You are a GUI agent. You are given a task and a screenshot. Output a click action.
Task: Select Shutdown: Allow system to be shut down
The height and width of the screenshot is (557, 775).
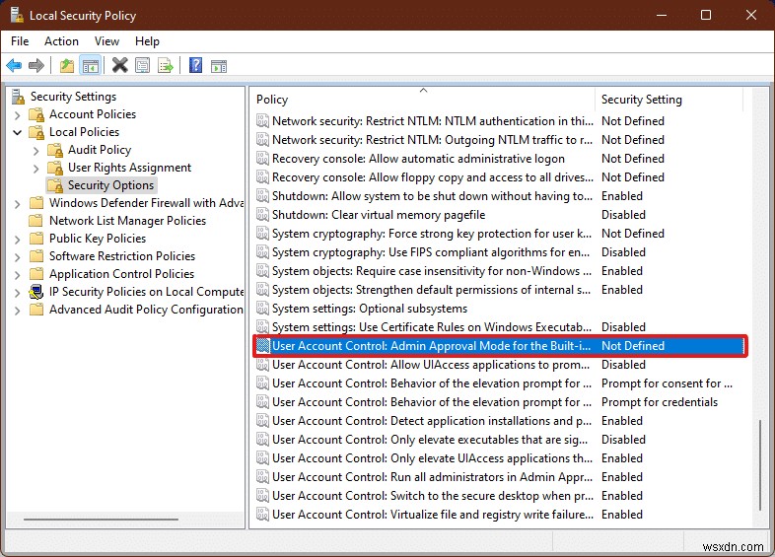(500, 196)
